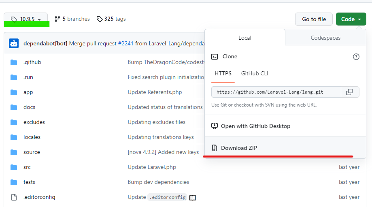Click 'last year' in the src row
Screen dimensions: 372x207
tap(349, 167)
